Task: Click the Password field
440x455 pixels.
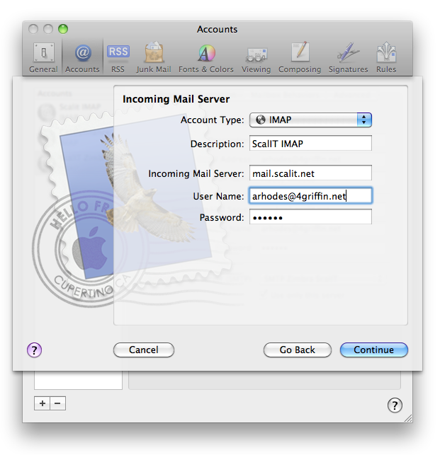Action: 310,217
